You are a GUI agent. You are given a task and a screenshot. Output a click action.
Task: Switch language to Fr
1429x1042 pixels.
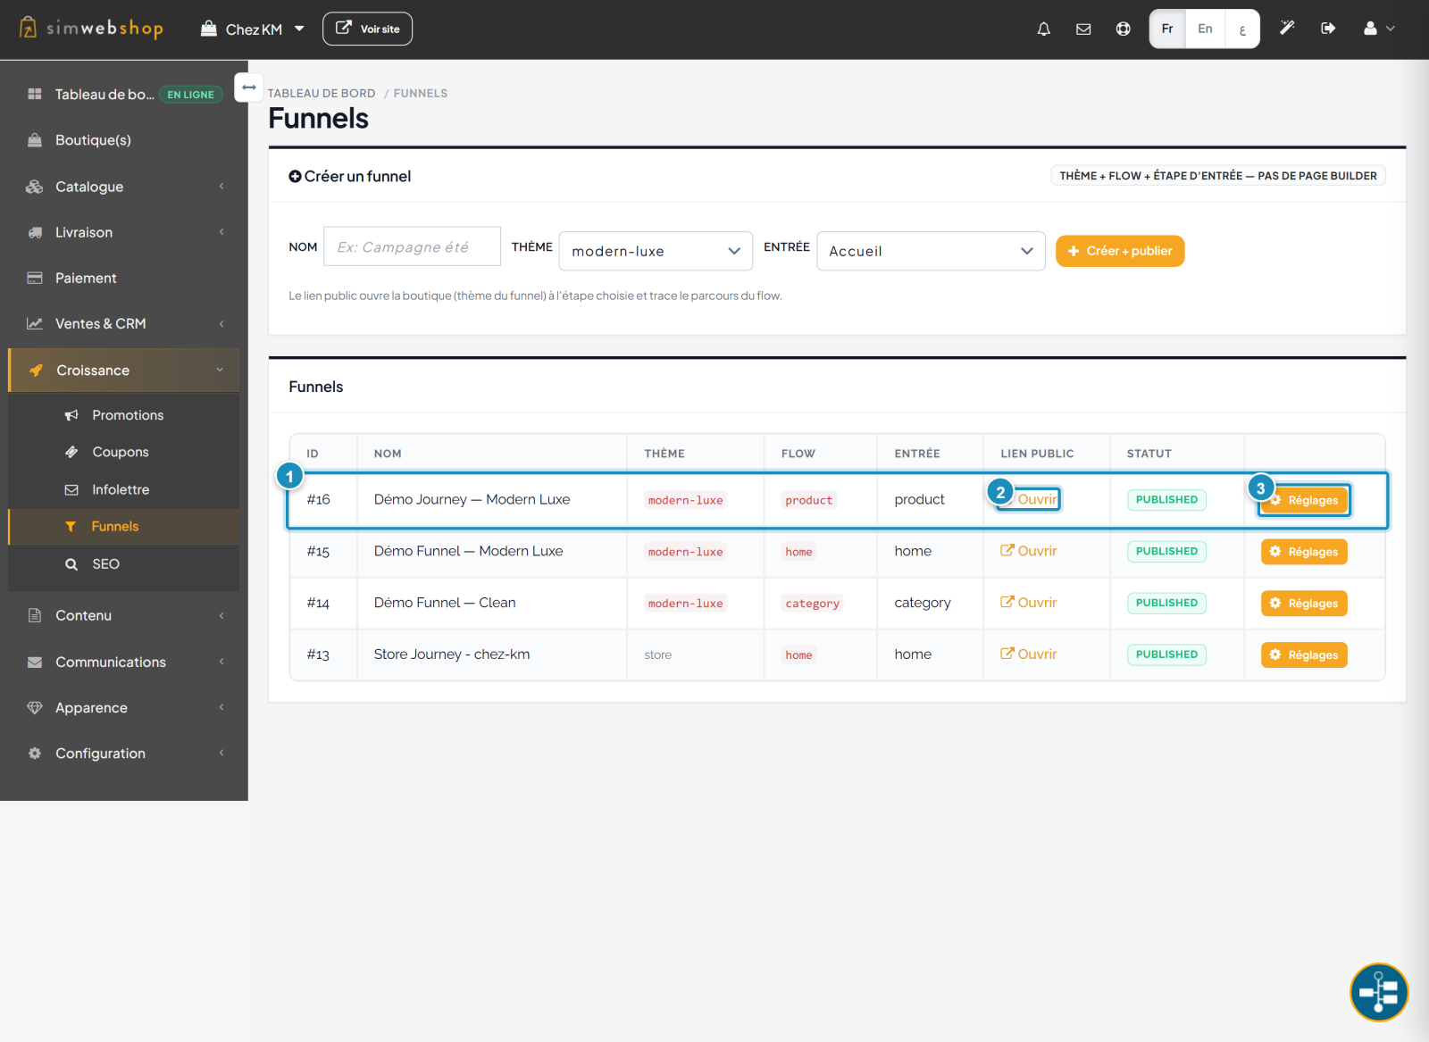(1167, 29)
